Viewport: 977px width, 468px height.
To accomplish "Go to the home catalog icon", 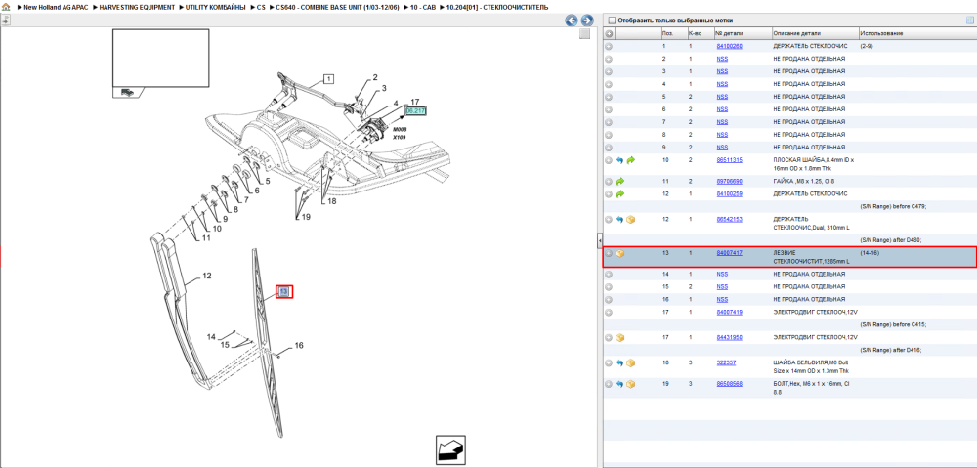I will coord(6,7).
